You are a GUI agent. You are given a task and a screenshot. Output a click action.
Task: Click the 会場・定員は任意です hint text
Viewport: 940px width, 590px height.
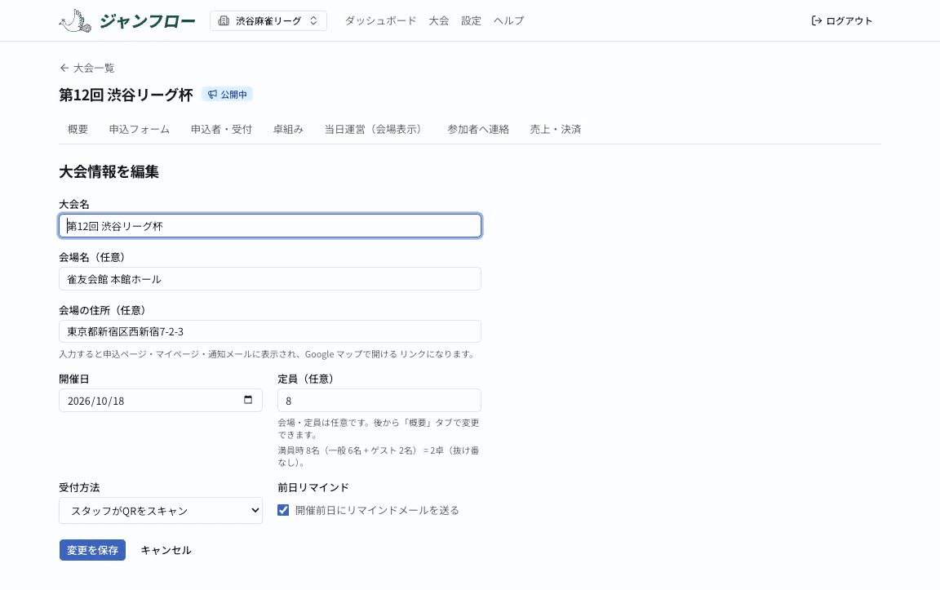coord(379,428)
